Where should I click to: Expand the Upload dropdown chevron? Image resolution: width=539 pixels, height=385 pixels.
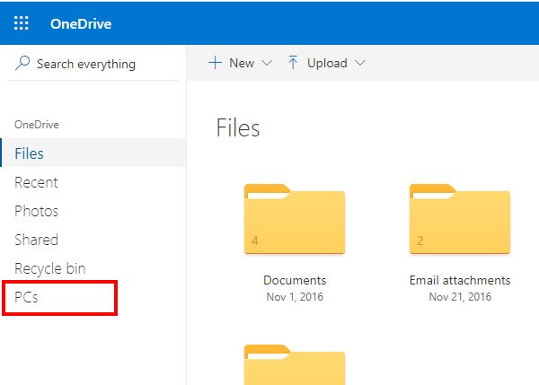pyautogui.click(x=360, y=63)
